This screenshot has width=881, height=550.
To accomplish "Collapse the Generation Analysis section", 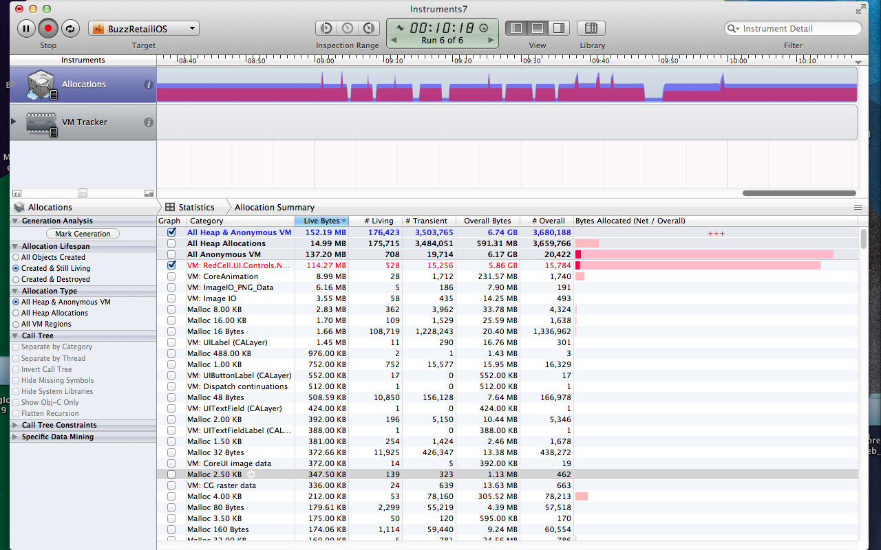I will click(x=15, y=221).
